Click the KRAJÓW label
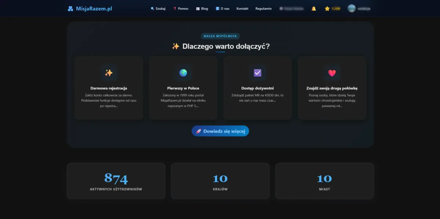Screen dimensions: 440x219 (220, 189)
